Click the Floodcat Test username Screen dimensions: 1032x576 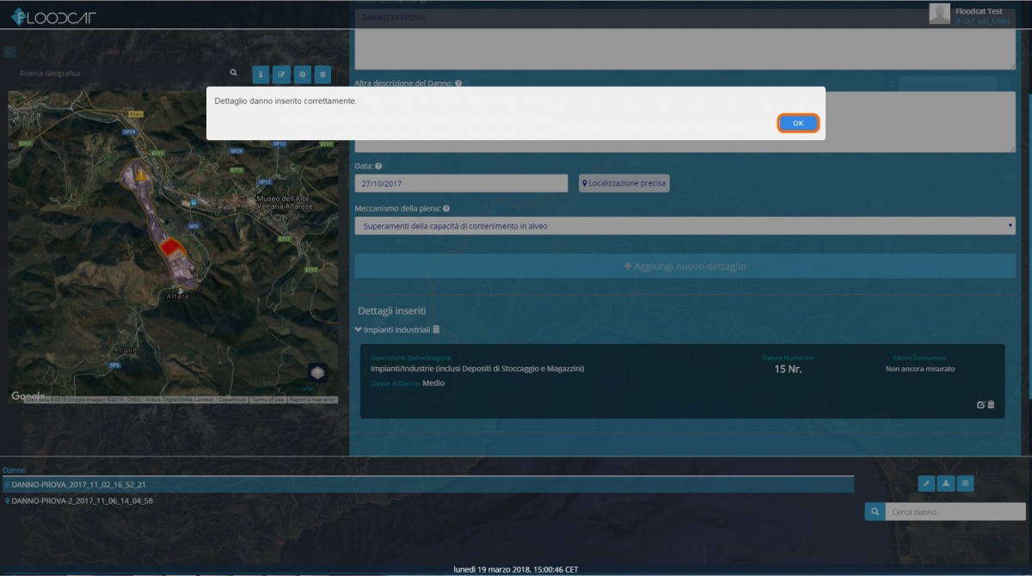(x=979, y=11)
